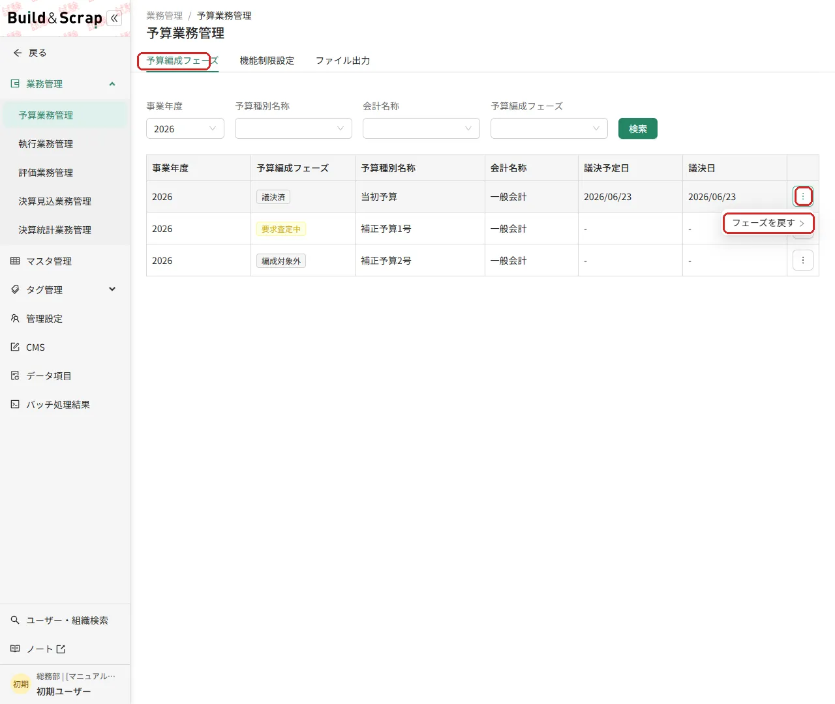Select the 予算編成フェーズ tab
The height and width of the screenshot is (704, 835).
click(182, 61)
